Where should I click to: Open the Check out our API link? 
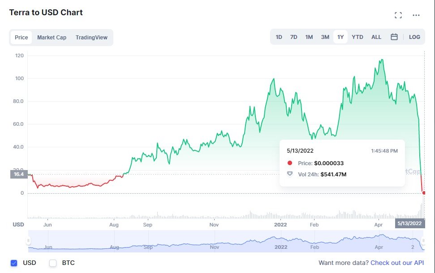(397, 263)
